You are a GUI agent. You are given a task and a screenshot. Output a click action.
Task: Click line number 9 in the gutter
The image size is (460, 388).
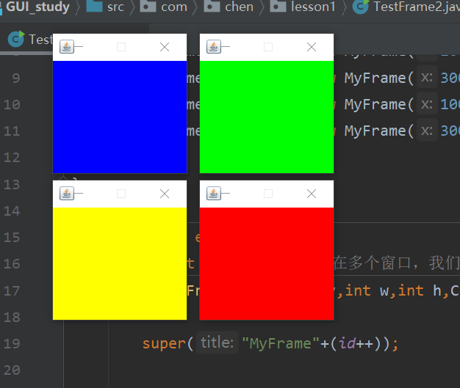[x=16, y=78]
